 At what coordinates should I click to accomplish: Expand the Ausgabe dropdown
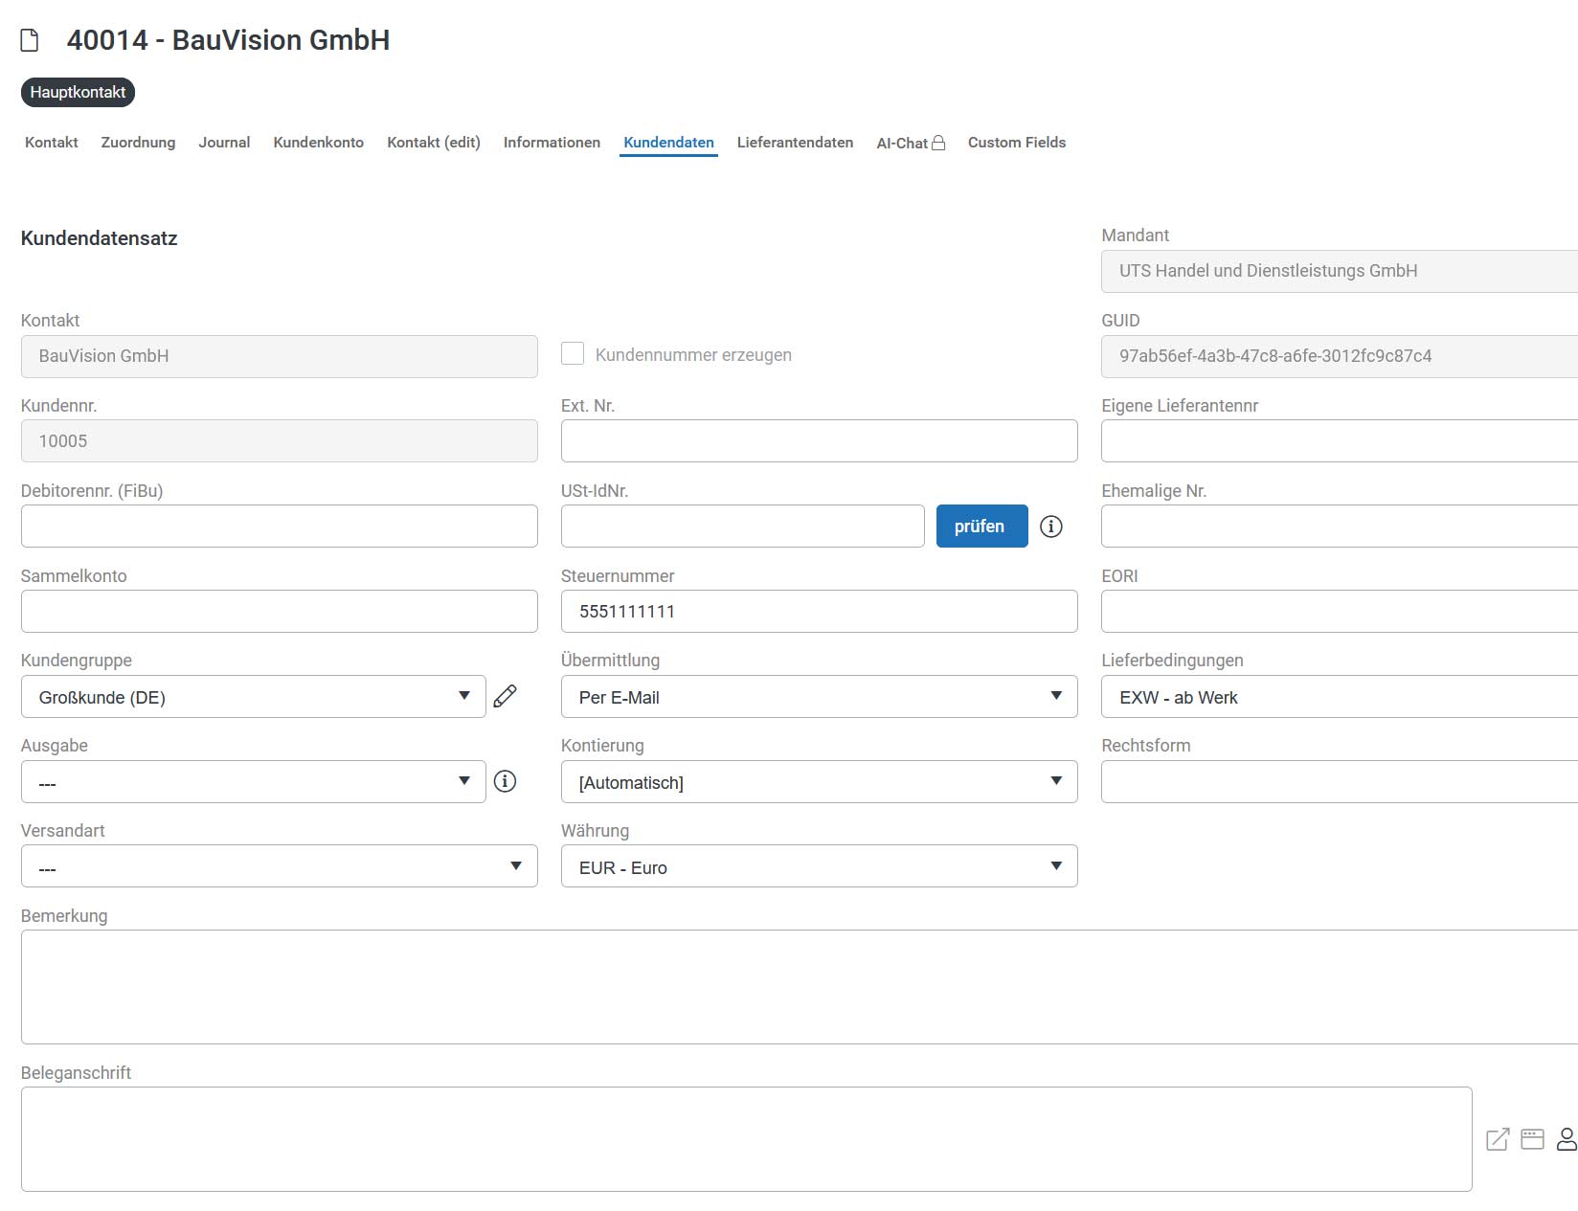point(253,782)
